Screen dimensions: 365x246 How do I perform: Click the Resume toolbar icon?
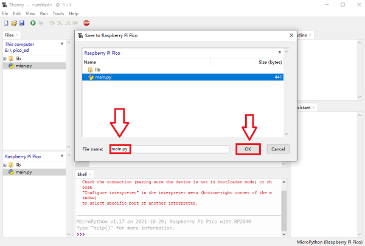click(75, 23)
